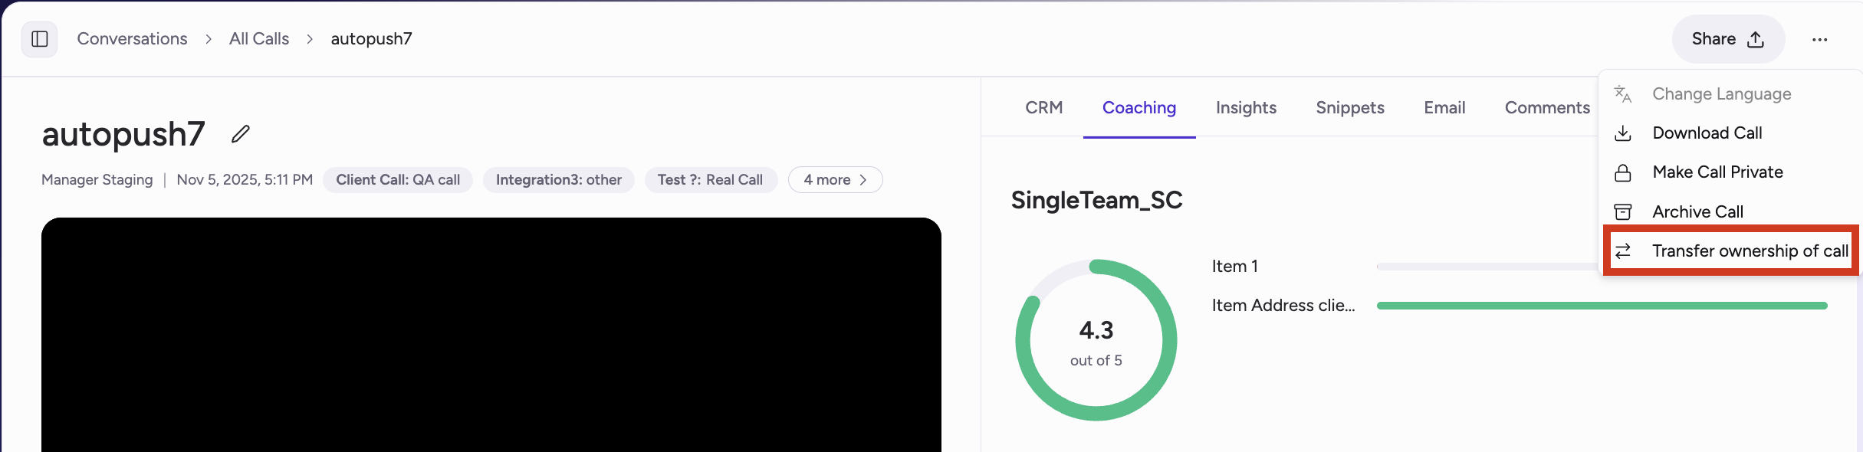1863x452 pixels.
Task: Click the upload icon inside the Share button
Action: 1755,38
